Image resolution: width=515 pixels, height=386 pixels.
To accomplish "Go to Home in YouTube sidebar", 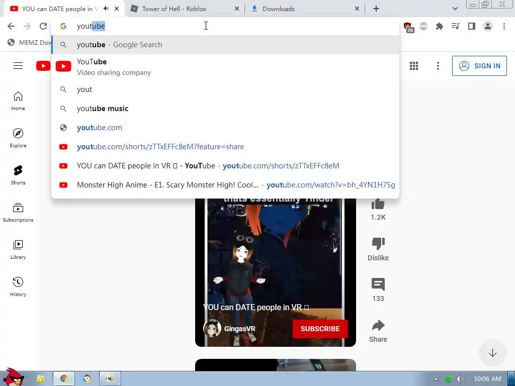I will pos(18,101).
